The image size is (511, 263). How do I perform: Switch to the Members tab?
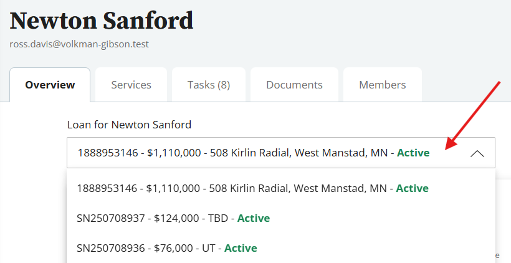click(x=382, y=85)
